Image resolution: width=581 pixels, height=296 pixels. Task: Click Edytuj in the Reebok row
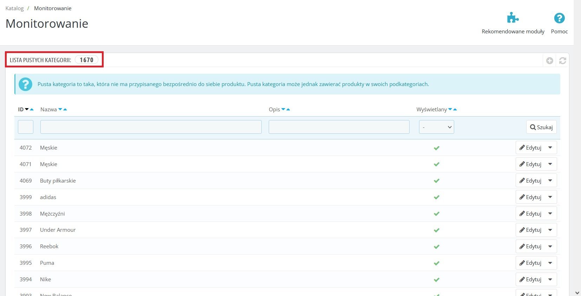pyautogui.click(x=530, y=246)
